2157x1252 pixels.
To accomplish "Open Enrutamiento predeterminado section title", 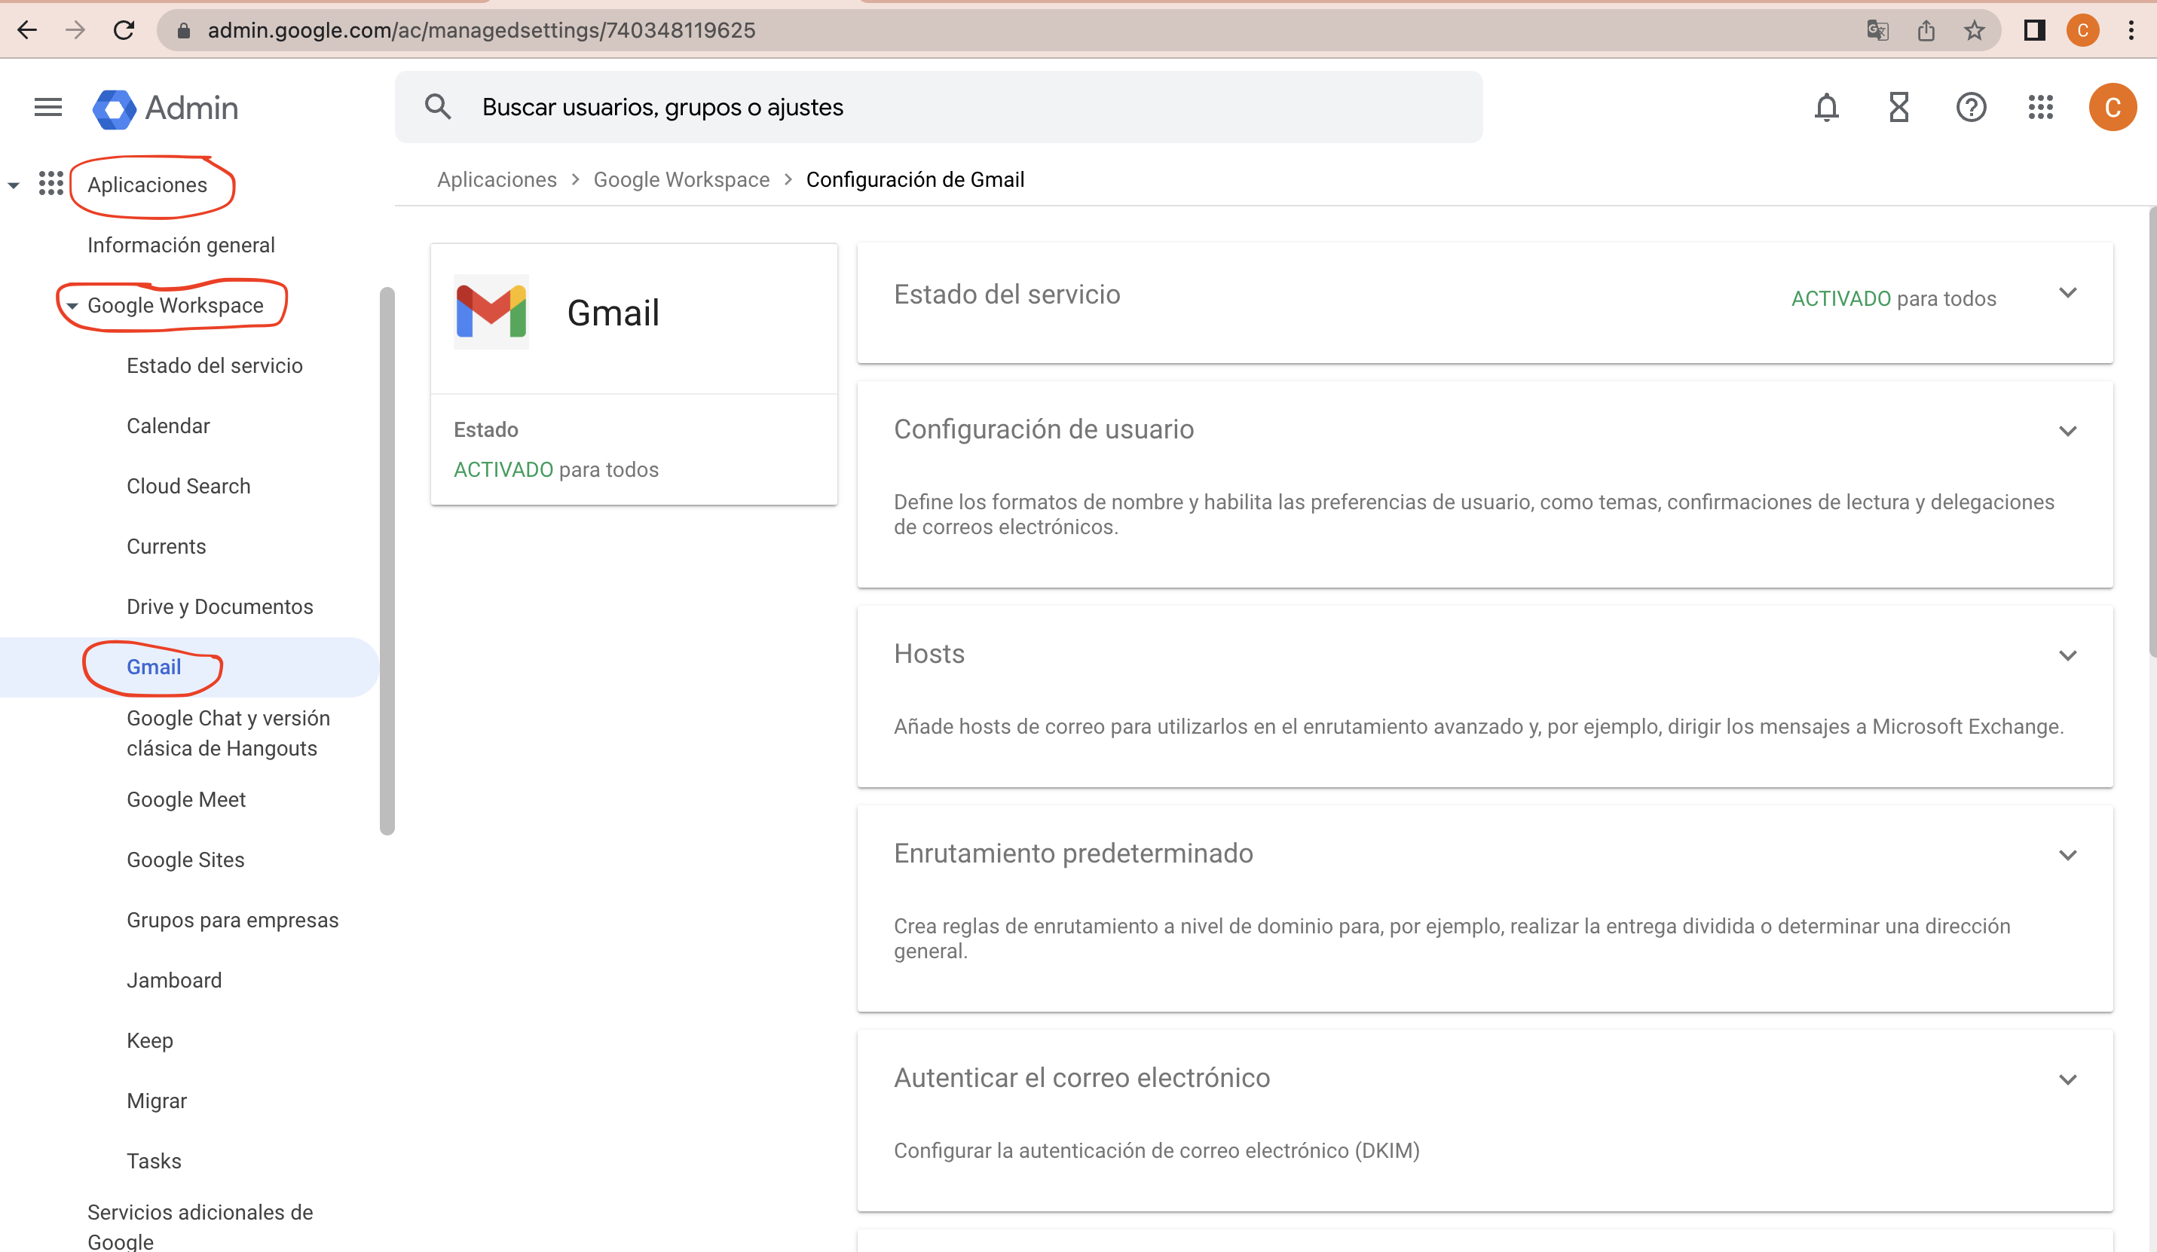I will (1074, 853).
